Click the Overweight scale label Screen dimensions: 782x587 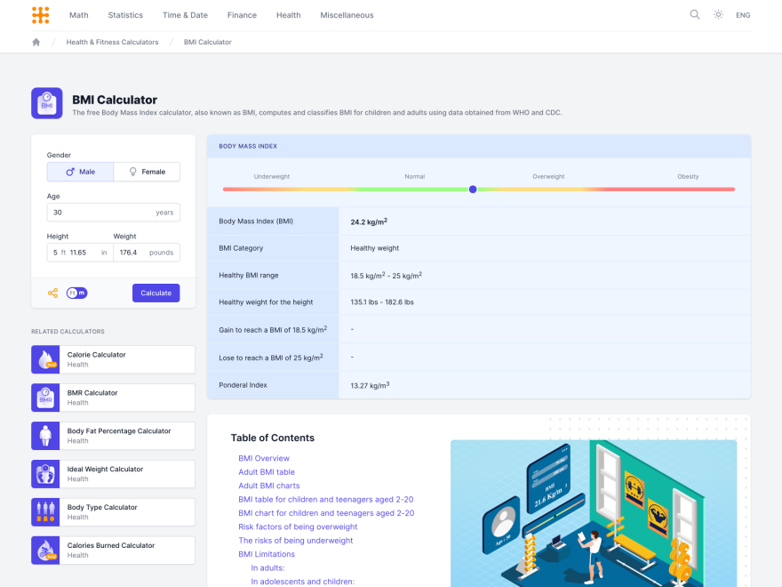point(548,177)
